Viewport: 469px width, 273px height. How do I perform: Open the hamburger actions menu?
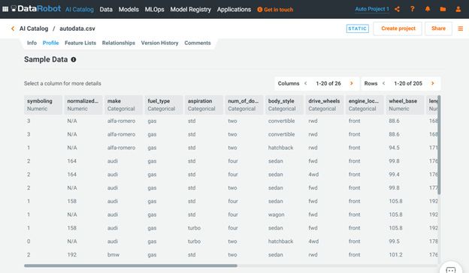[461, 28]
